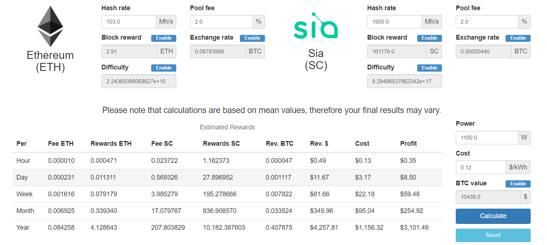
Task: Select the Year row label
Action: click(x=23, y=228)
